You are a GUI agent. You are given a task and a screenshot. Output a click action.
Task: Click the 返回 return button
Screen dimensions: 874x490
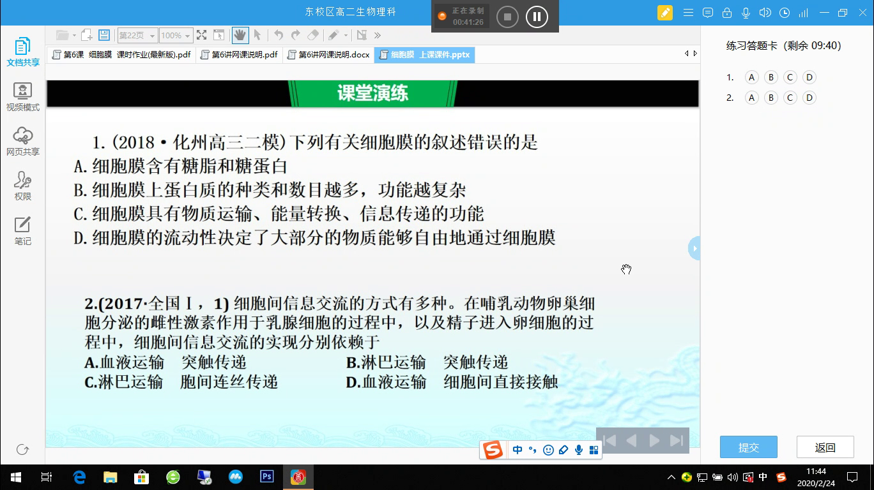[825, 447]
